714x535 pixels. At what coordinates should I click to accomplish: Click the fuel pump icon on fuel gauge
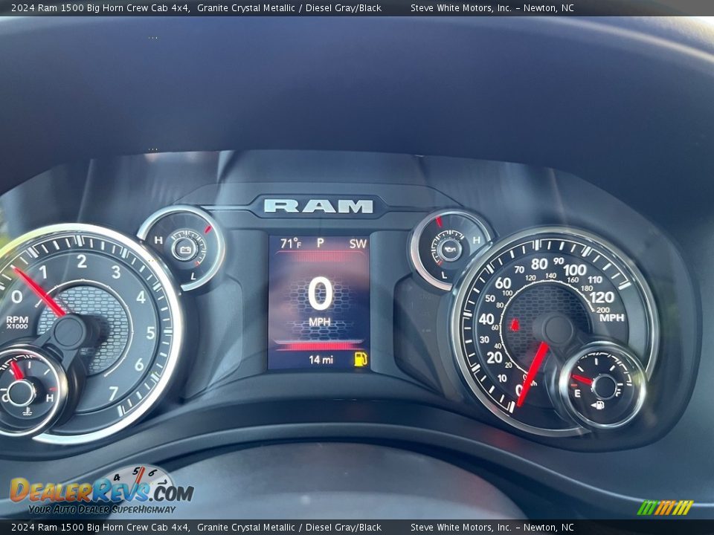click(598, 405)
